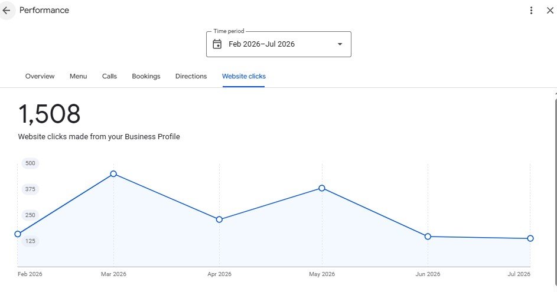Image resolution: width=557 pixels, height=292 pixels.
Task: Click the May 2026 x-axis label
Action: click(x=322, y=274)
